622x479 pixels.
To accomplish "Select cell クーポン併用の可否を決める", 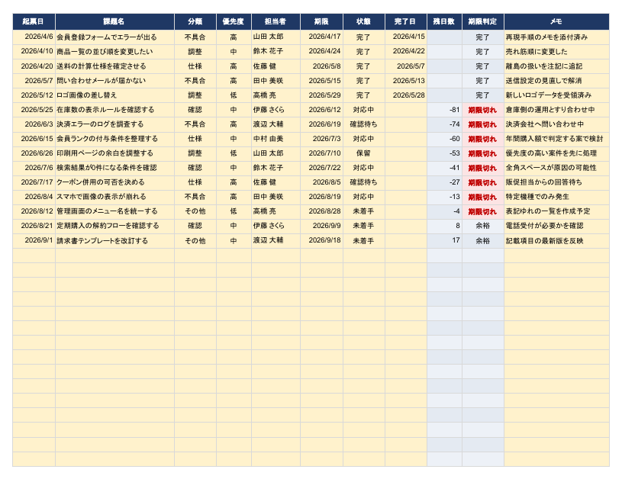I will coord(114,182).
